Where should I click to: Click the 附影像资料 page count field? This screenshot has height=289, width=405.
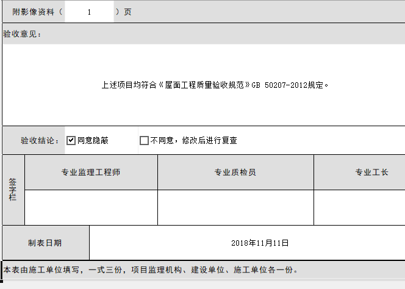click(89, 12)
